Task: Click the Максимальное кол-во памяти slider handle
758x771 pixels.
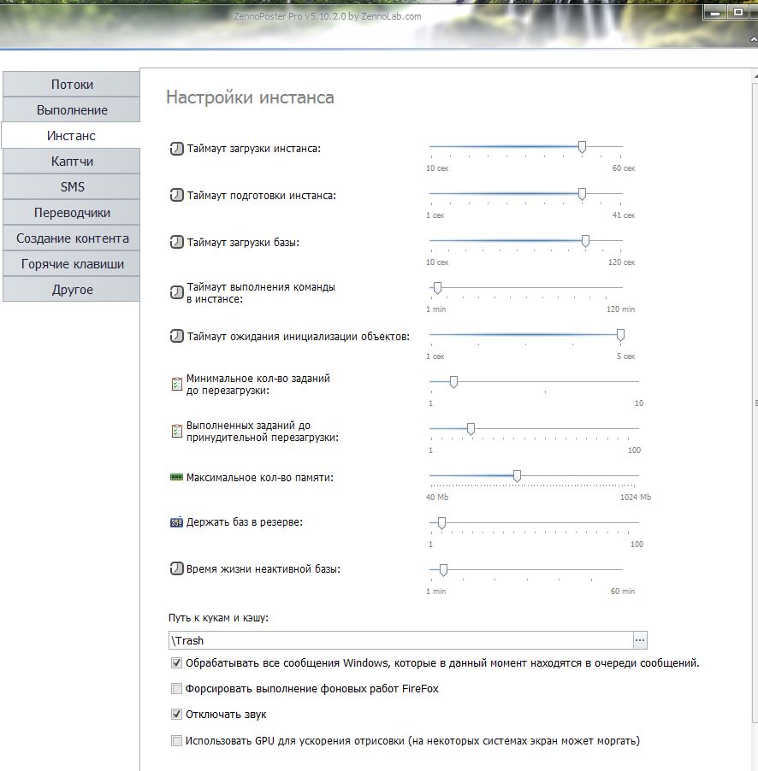Action: coord(517,475)
